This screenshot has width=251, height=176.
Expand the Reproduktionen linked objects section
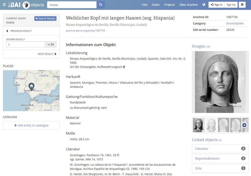coord(220,159)
